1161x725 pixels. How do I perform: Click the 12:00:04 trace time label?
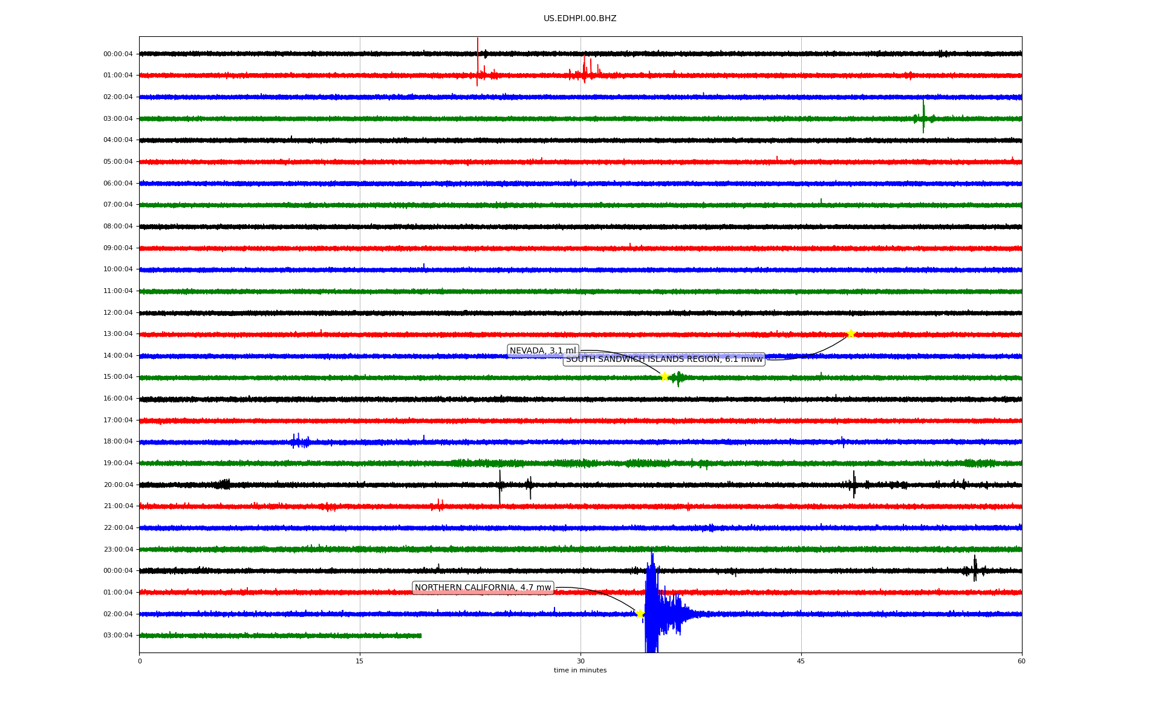click(x=118, y=313)
